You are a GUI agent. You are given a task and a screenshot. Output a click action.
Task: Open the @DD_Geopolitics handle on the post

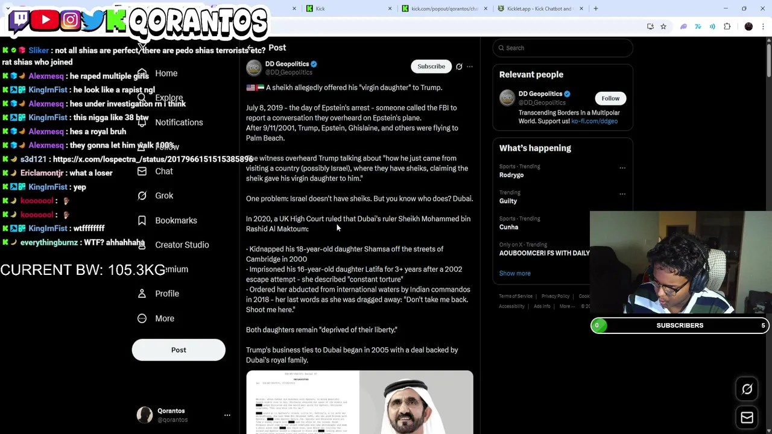pyautogui.click(x=289, y=72)
